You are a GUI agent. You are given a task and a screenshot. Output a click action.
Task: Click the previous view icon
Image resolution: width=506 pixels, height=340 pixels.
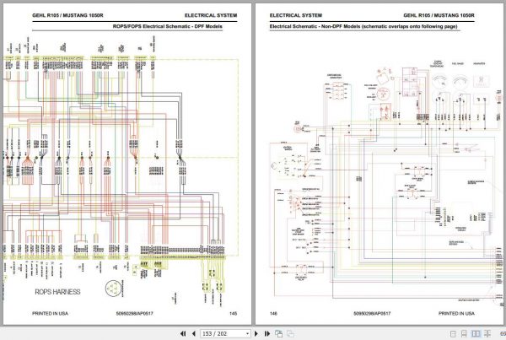pyautogui.click(x=279, y=333)
